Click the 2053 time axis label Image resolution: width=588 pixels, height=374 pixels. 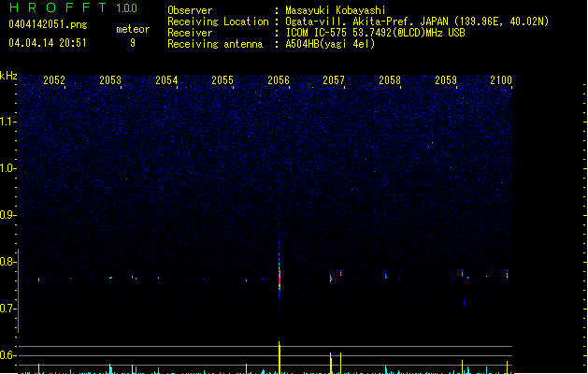click(110, 80)
